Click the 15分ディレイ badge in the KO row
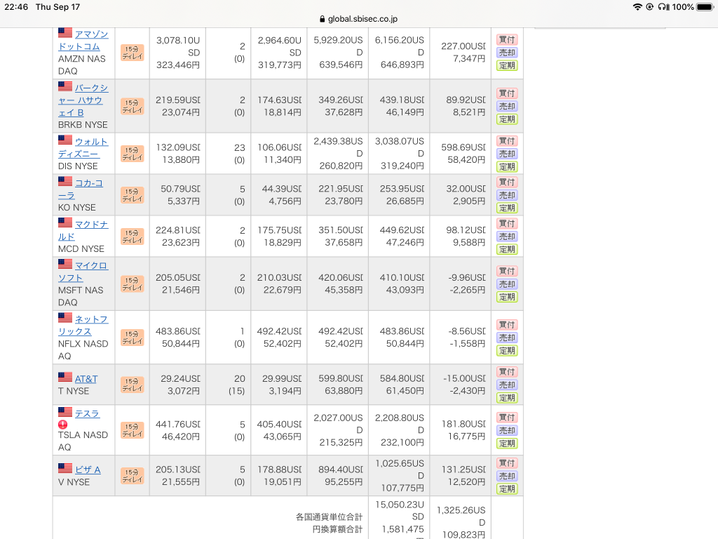 point(133,195)
